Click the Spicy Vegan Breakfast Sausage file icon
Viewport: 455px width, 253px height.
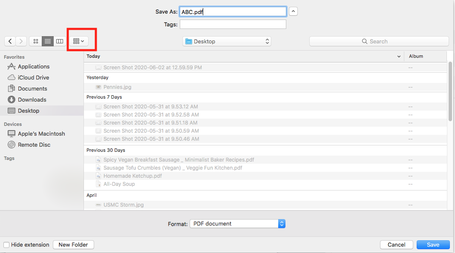(98, 160)
